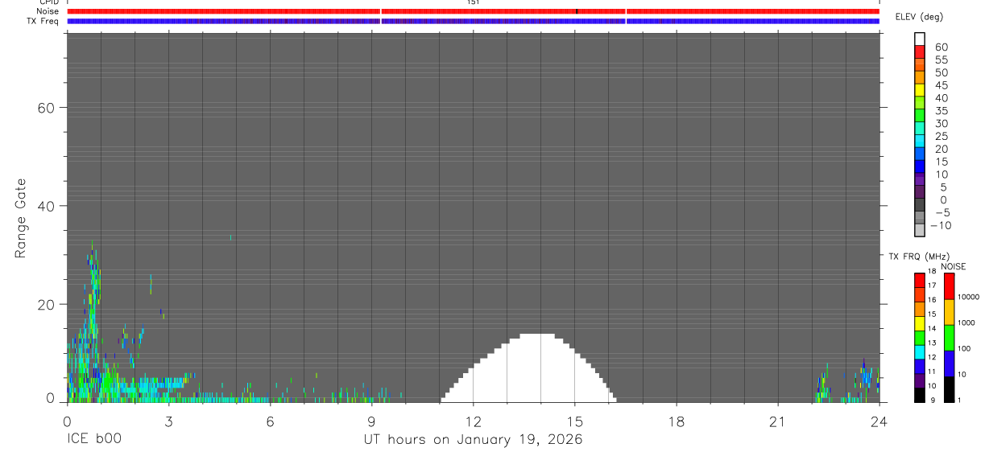Click the "40" range gate tick label
This screenshot has width=989, height=456.
click(48, 206)
